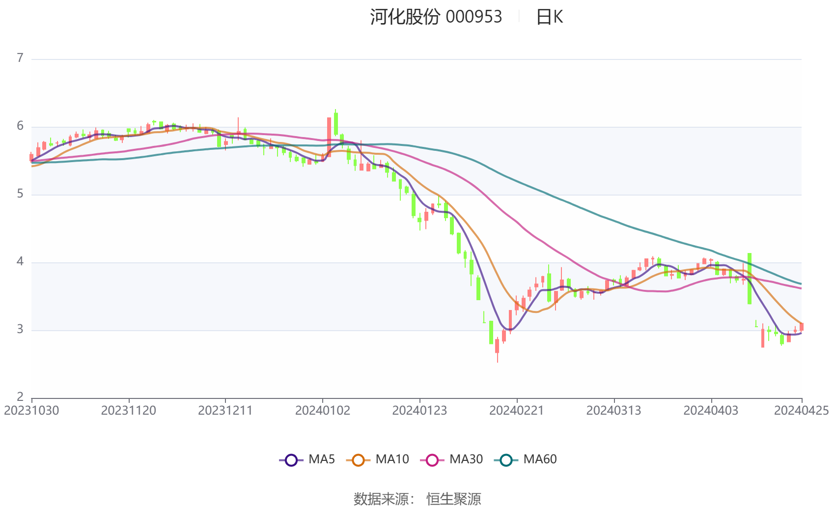Click x-axis date label 20231211
Image resolution: width=835 pixels, height=508 pixels.
tap(225, 411)
